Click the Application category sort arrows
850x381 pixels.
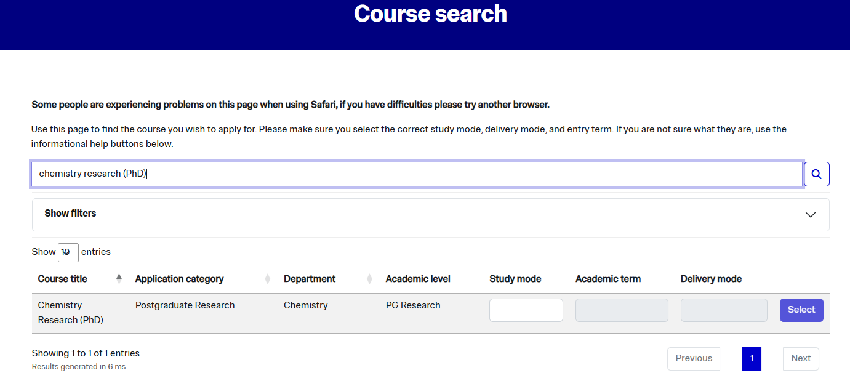coord(267,279)
